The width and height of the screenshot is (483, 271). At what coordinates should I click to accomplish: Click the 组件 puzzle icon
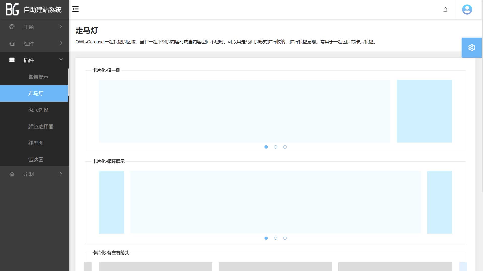pyautogui.click(x=12, y=43)
